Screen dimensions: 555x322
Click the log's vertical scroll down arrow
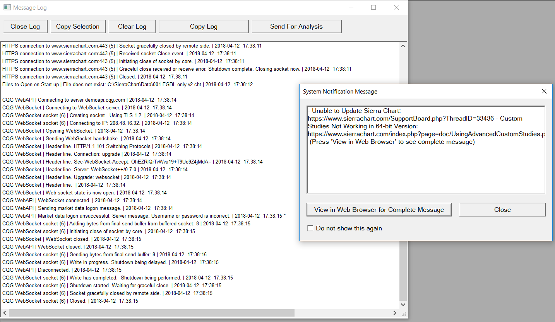(x=403, y=305)
